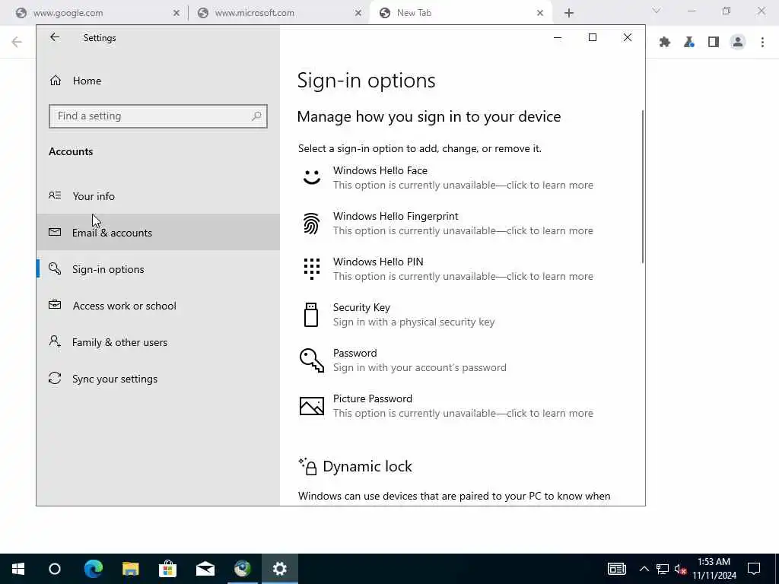The width and height of the screenshot is (779, 584).
Task: Close the www.microsoft.com tab
Action: click(x=358, y=14)
